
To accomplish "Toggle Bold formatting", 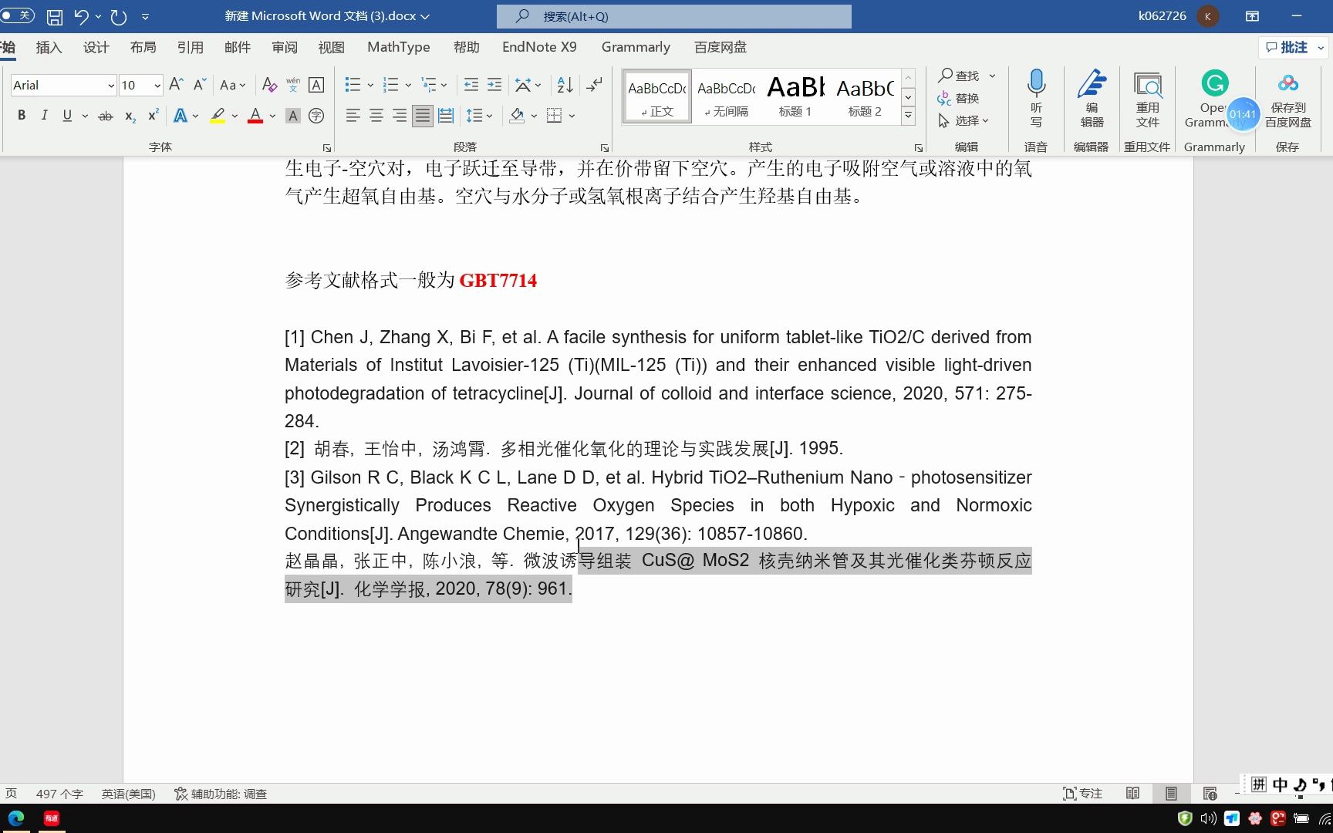I will coord(22,116).
